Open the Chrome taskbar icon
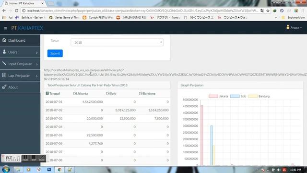 pyautogui.click(x=59, y=170)
